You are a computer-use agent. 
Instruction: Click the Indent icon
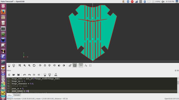(39, 75)
